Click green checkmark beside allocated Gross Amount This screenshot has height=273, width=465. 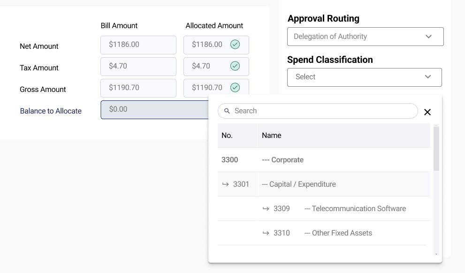coord(235,88)
